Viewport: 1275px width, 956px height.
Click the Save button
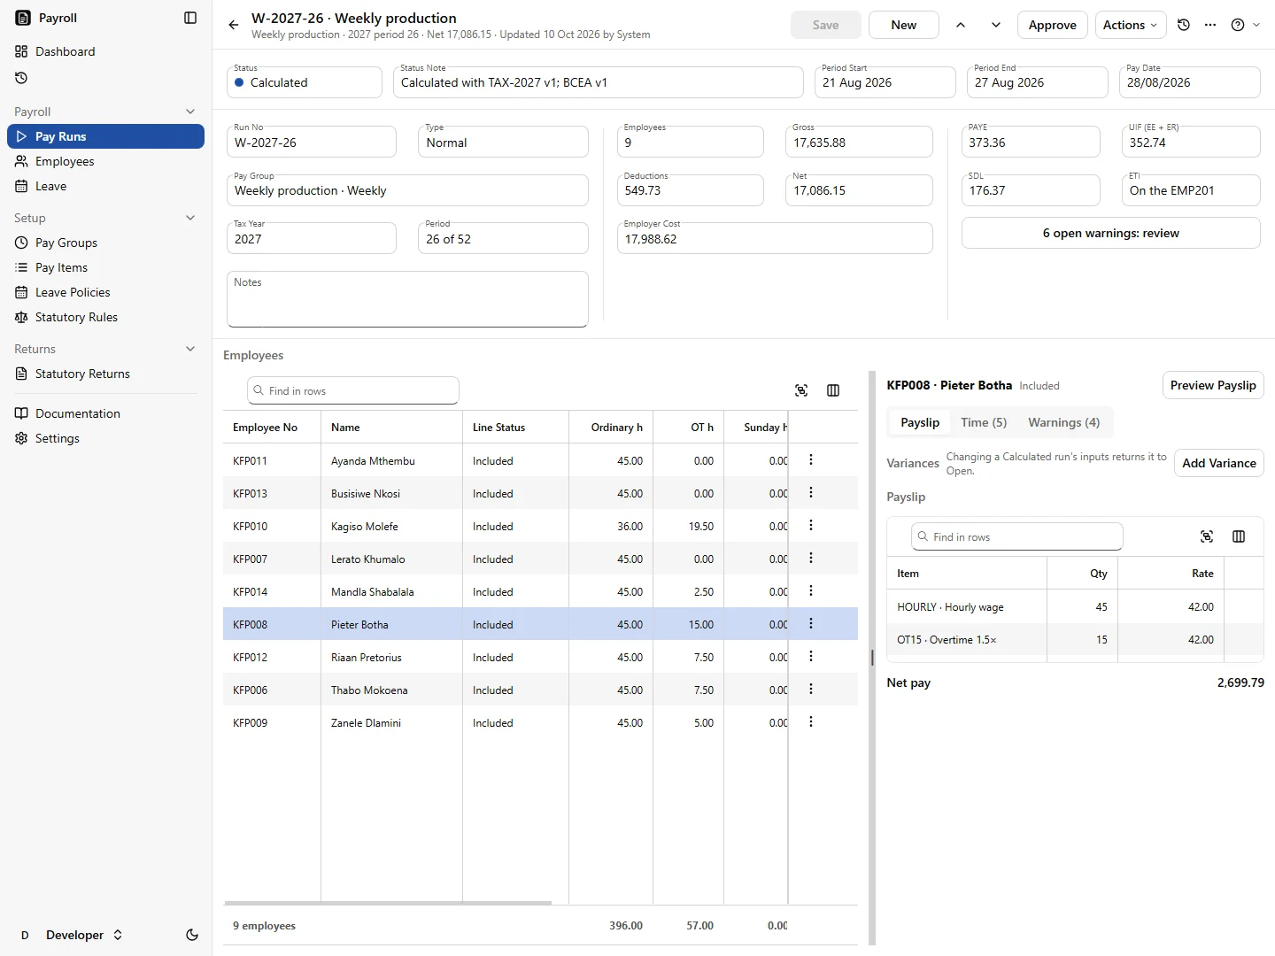coord(826,25)
